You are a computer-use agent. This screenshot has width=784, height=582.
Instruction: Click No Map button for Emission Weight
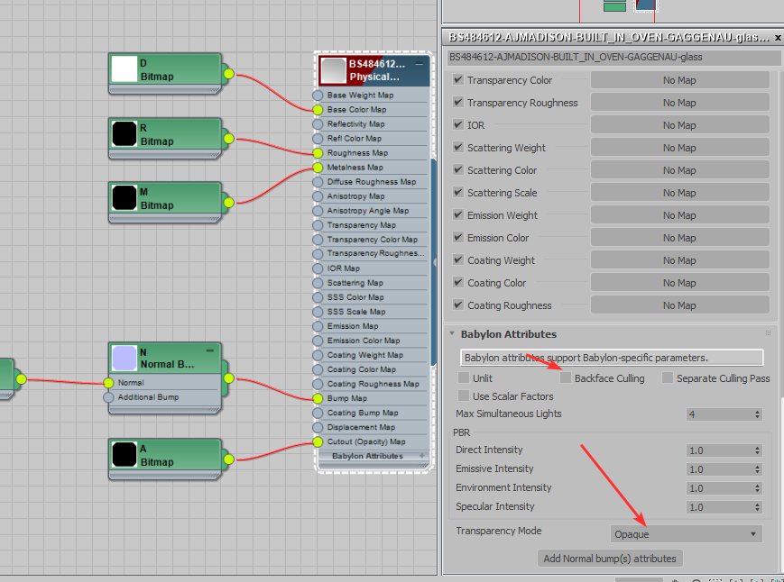coord(679,215)
